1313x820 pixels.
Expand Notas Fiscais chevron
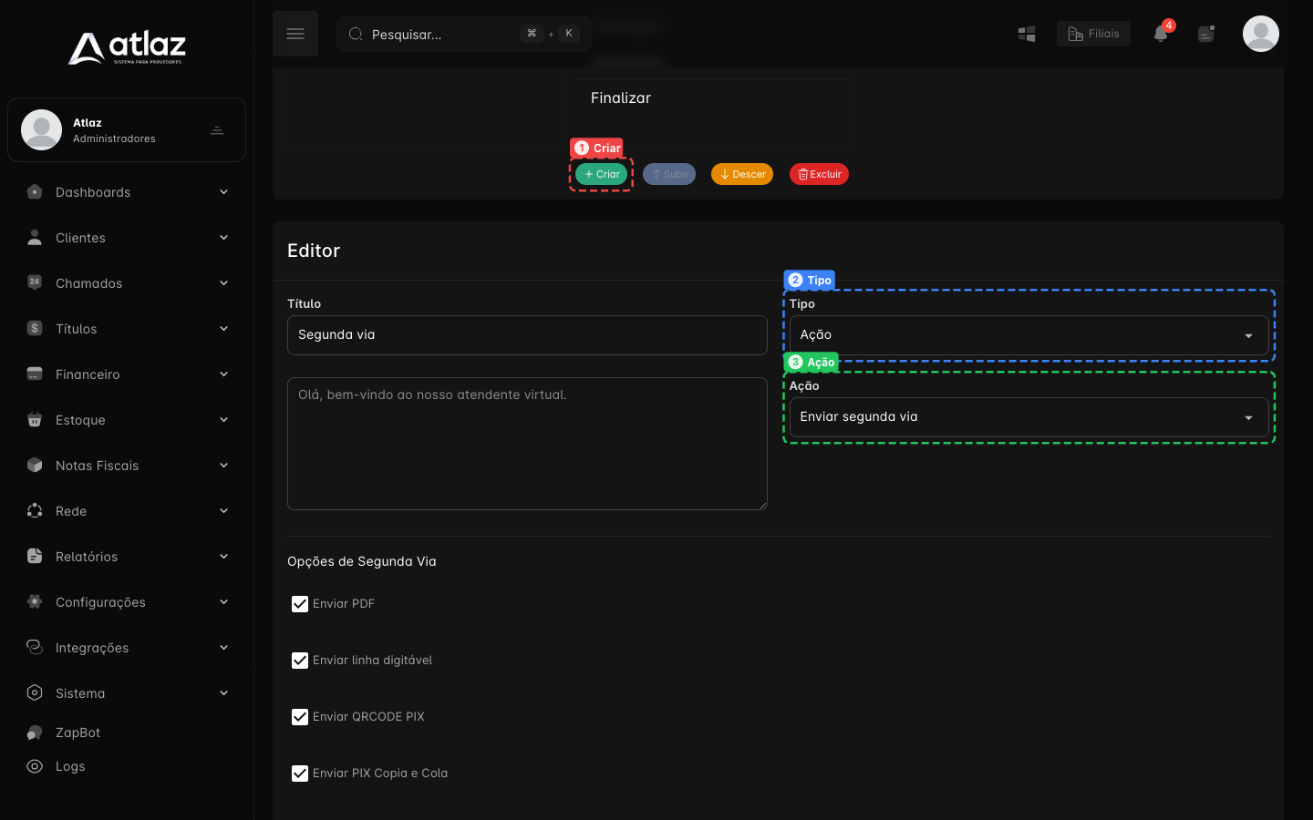(x=223, y=465)
